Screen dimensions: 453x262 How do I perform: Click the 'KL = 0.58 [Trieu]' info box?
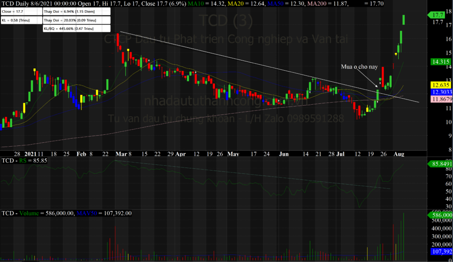[x=21, y=20]
